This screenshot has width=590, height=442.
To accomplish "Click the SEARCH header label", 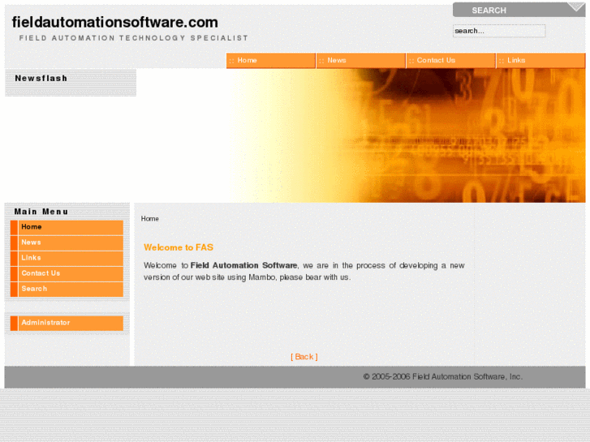I will click(x=489, y=11).
